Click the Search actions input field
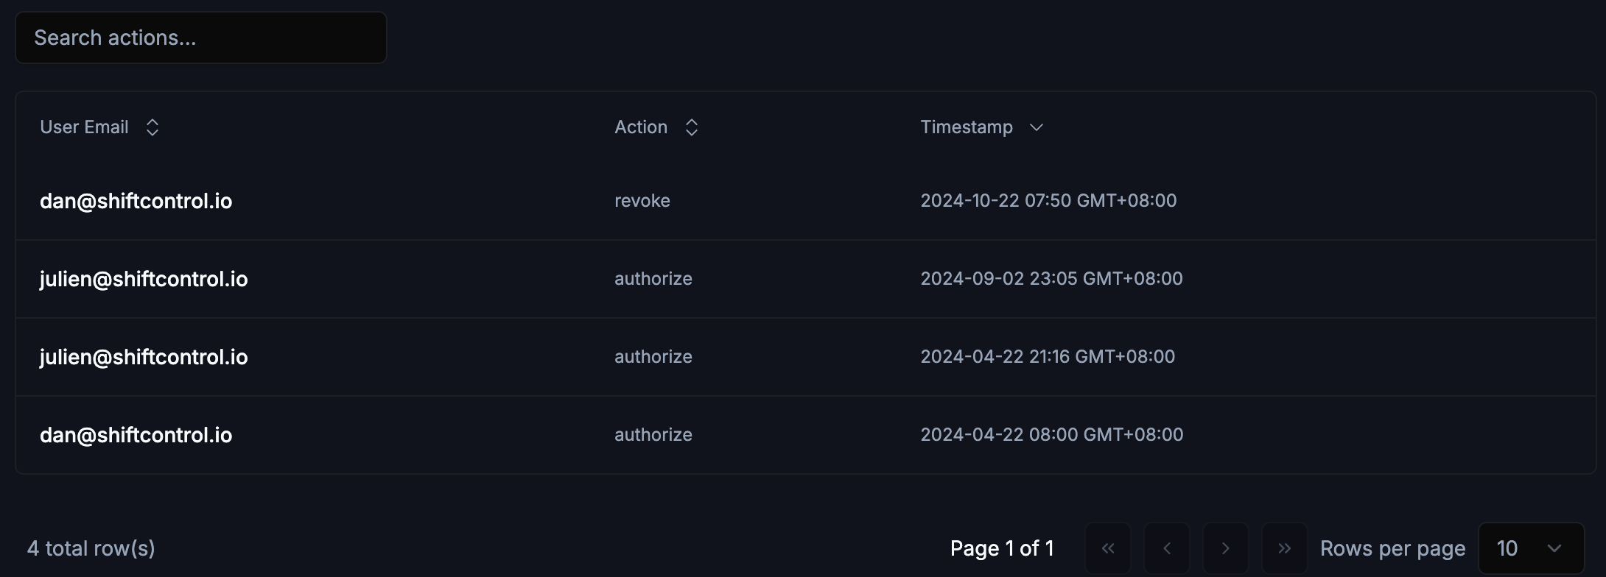Screen dimensions: 1606x577 pyautogui.click(x=200, y=37)
